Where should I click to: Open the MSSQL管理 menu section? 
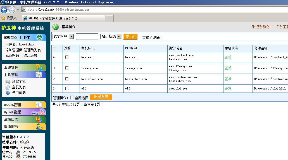click(x=24, y=105)
